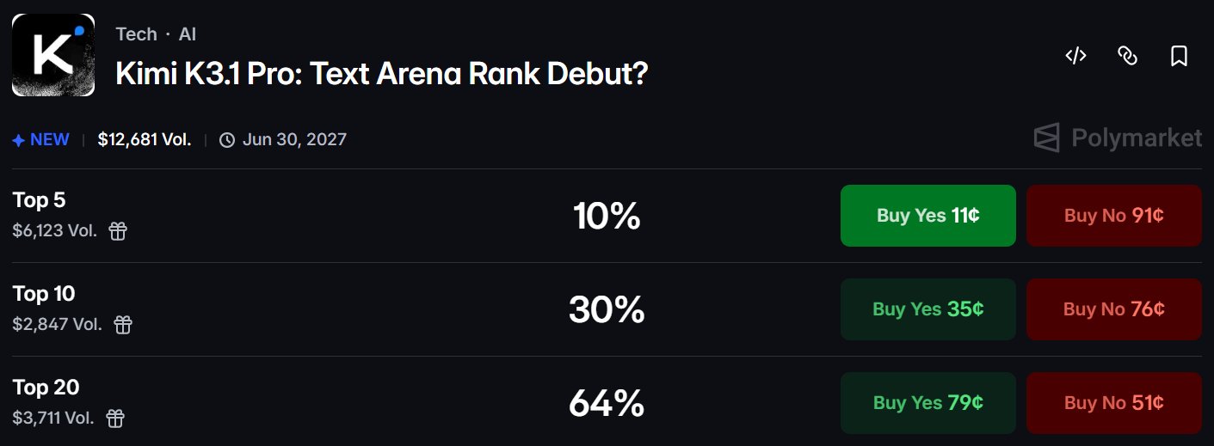The image size is (1214, 446).
Task: Open the AI category link
Action: 188,34
